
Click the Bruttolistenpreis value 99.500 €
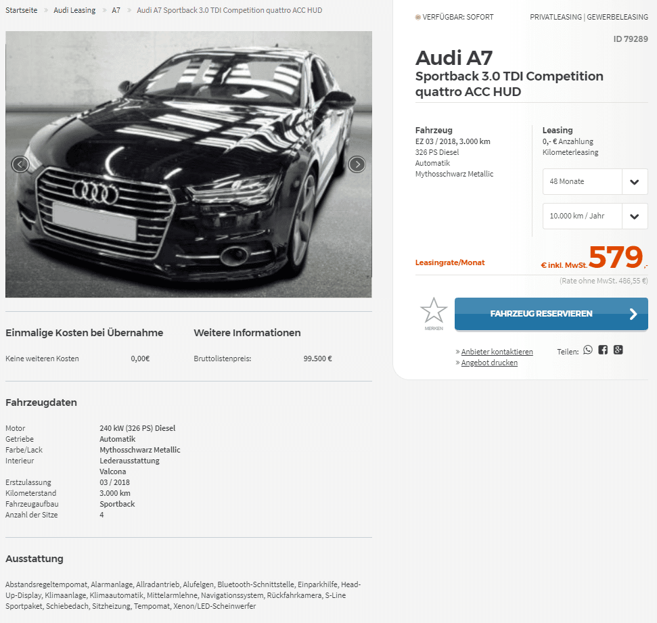317,359
